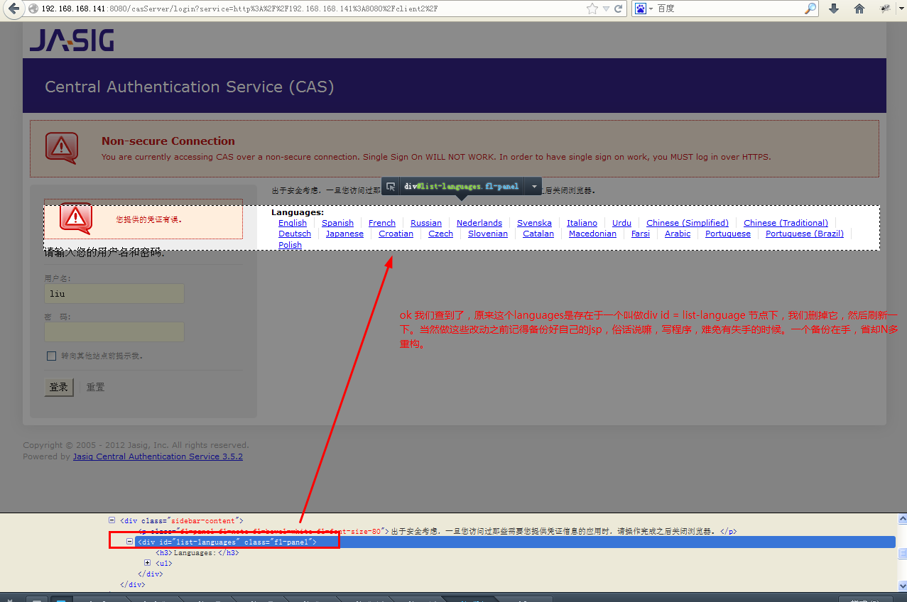This screenshot has width=907, height=602.
Task: Switch language to Russian
Action: pyautogui.click(x=426, y=223)
